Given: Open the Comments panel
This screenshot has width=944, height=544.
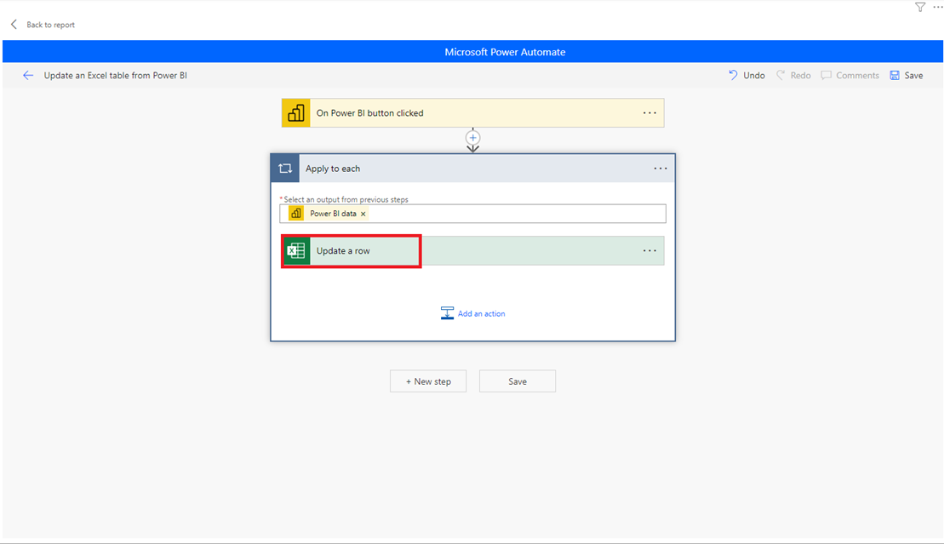Looking at the screenshot, I should click(x=850, y=75).
